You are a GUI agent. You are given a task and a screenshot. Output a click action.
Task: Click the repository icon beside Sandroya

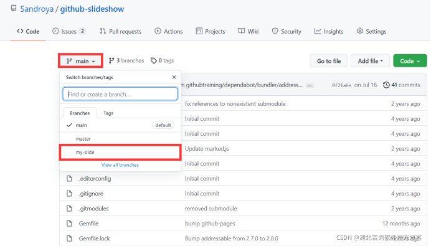14,8
